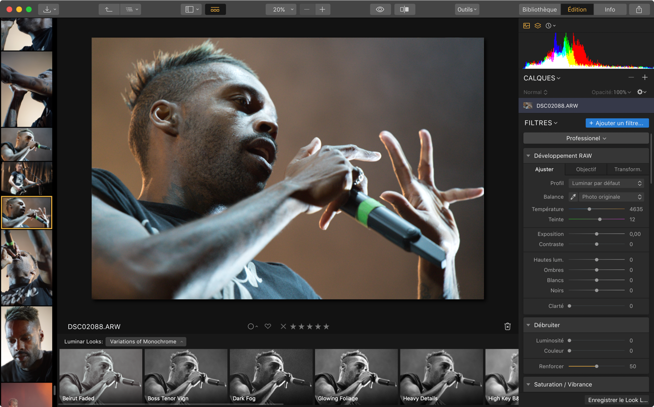Toggle the side panel layout button
The width and height of the screenshot is (654, 407).
click(190, 9)
